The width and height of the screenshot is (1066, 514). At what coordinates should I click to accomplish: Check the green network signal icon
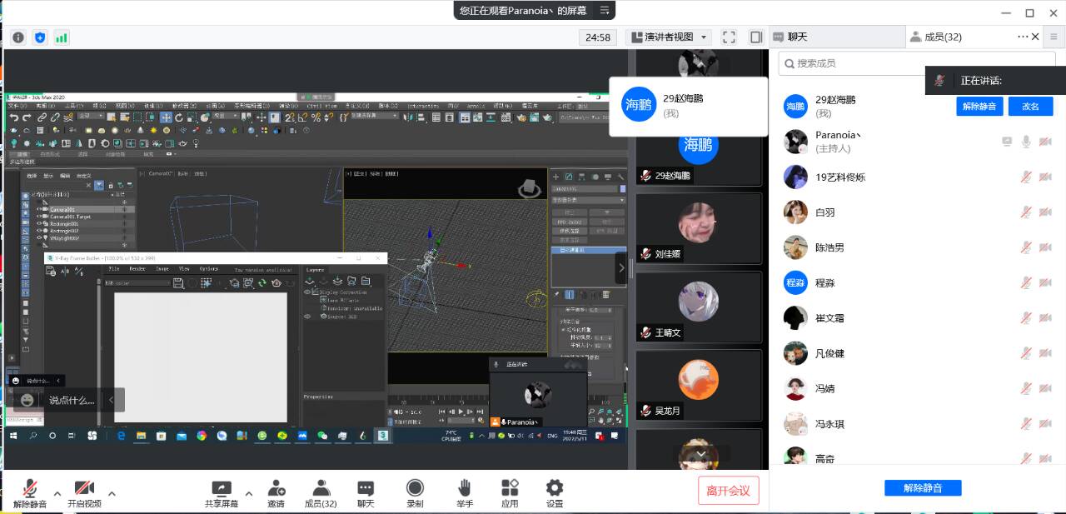click(62, 37)
